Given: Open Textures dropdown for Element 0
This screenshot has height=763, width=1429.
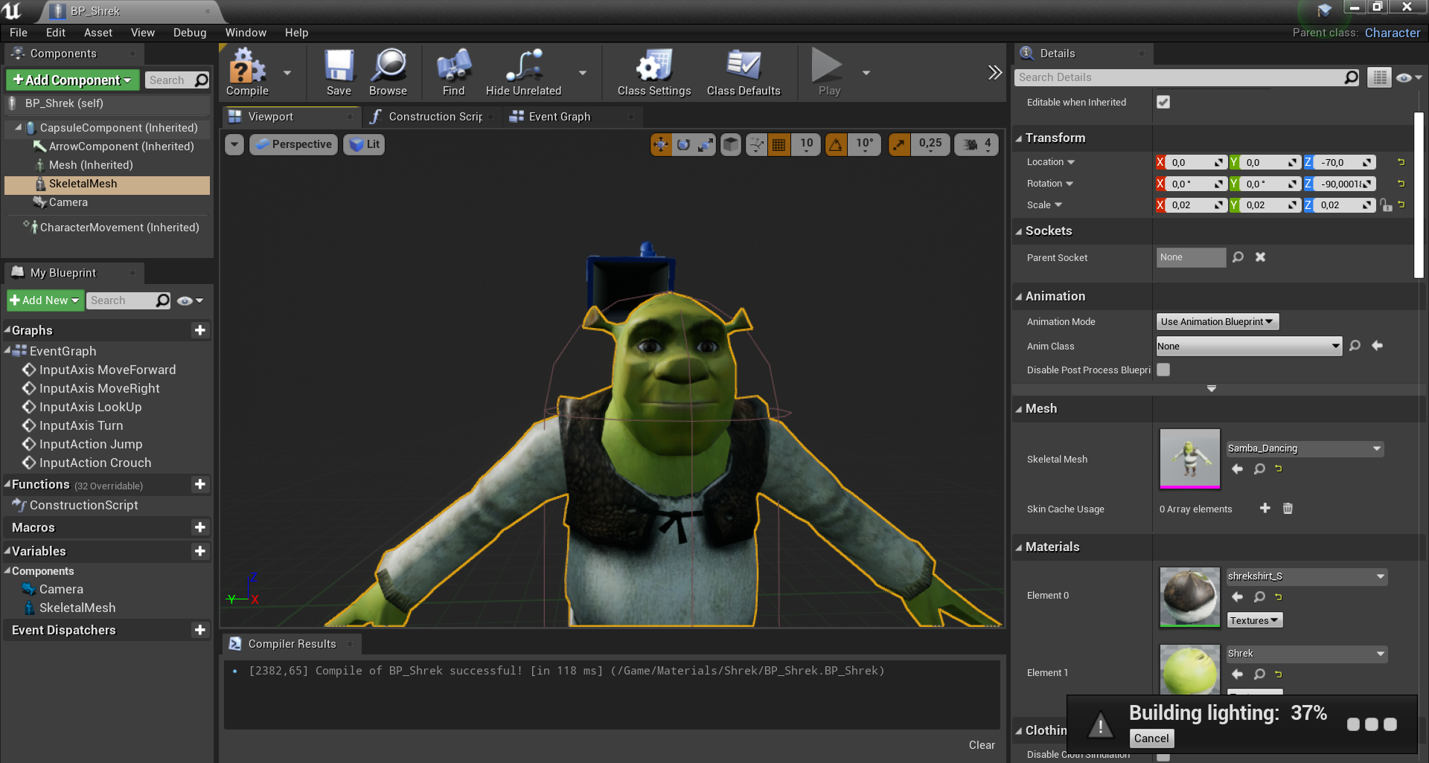Looking at the screenshot, I should pos(1254,620).
